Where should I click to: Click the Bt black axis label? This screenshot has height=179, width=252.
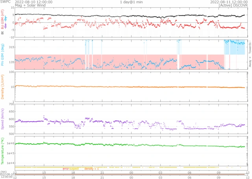[x=3, y=33]
